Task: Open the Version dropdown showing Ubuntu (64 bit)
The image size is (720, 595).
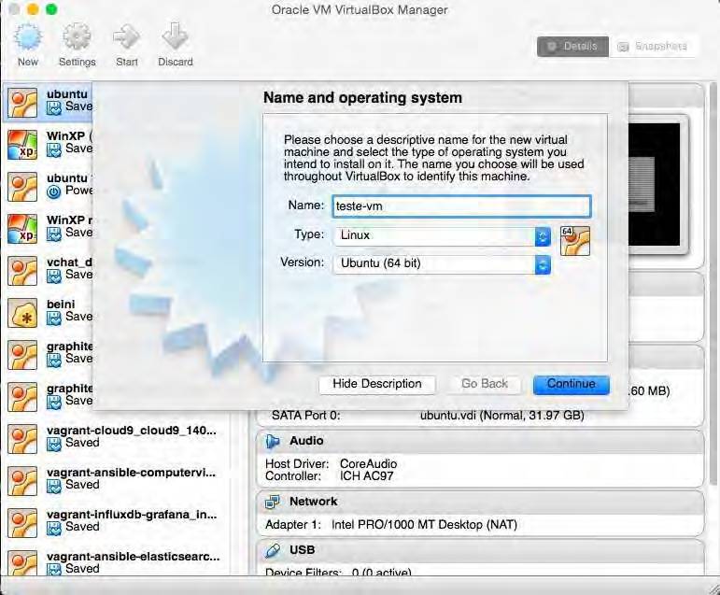Action: (442, 264)
